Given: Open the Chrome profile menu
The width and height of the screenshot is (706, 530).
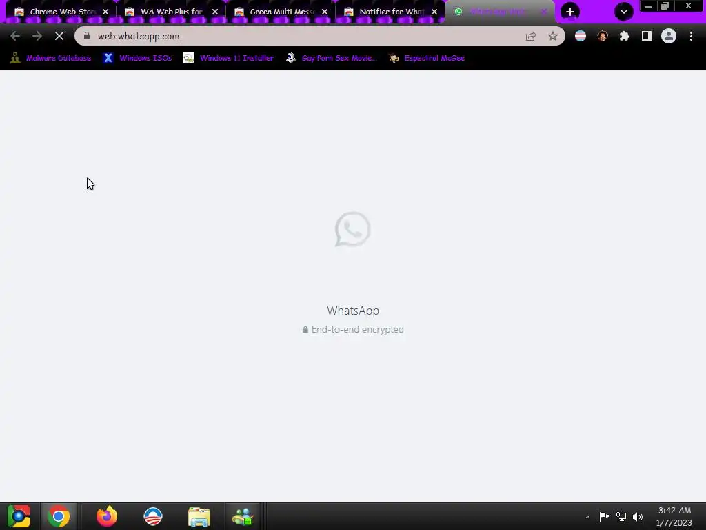Looking at the screenshot, I should coord(669,36).
